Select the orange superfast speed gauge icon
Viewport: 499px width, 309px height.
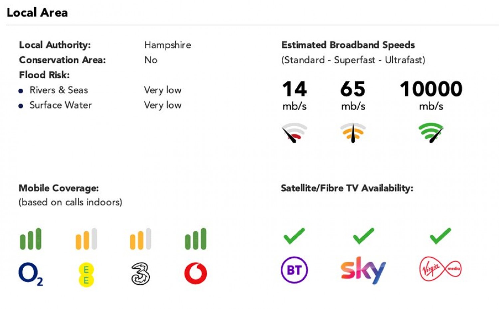353,133
